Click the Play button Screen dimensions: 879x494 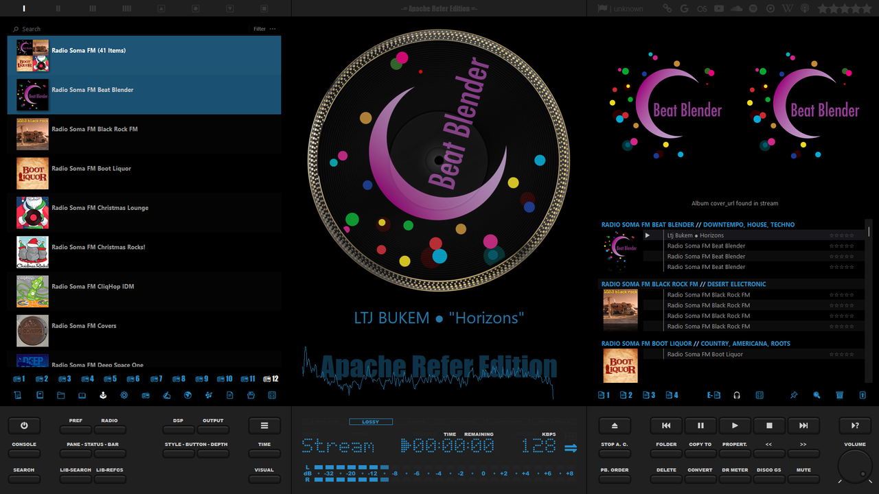tap(735, 425)
